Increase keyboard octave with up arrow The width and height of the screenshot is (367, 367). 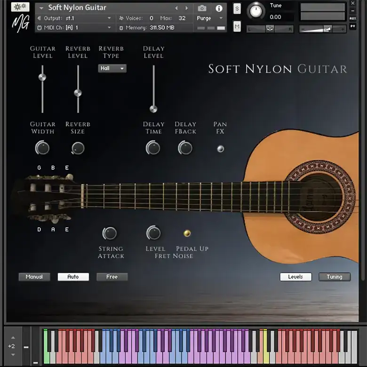tap(13, 337)
